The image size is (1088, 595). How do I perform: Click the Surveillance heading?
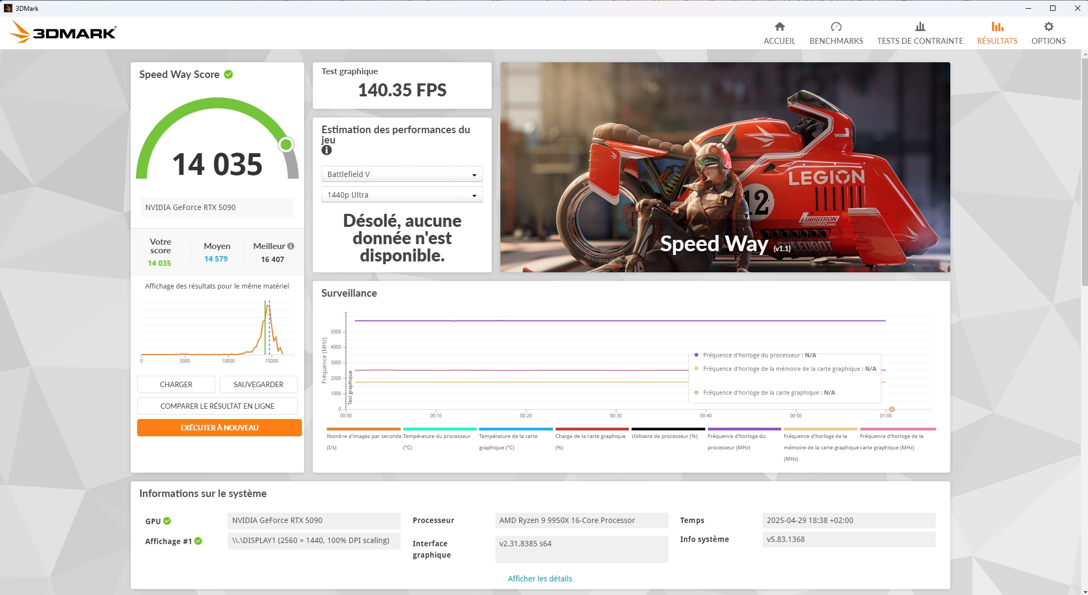tap(349, 293)
